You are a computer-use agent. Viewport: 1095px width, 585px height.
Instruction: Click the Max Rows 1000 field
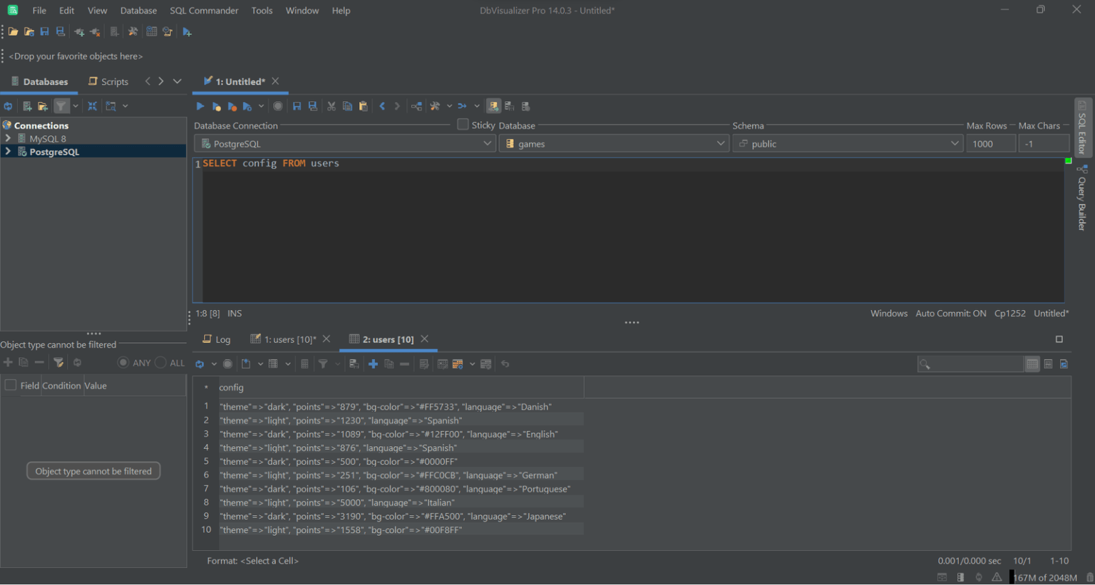(x=991, y=144)
